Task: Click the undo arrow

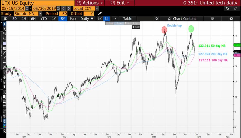Action: point(227,8)
